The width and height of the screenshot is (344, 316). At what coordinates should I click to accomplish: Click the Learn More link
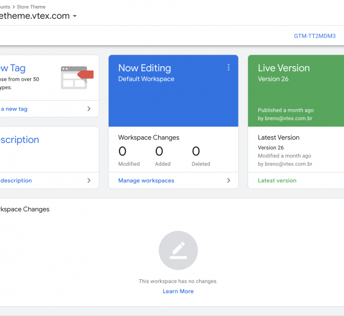click(x=178, y=291)
